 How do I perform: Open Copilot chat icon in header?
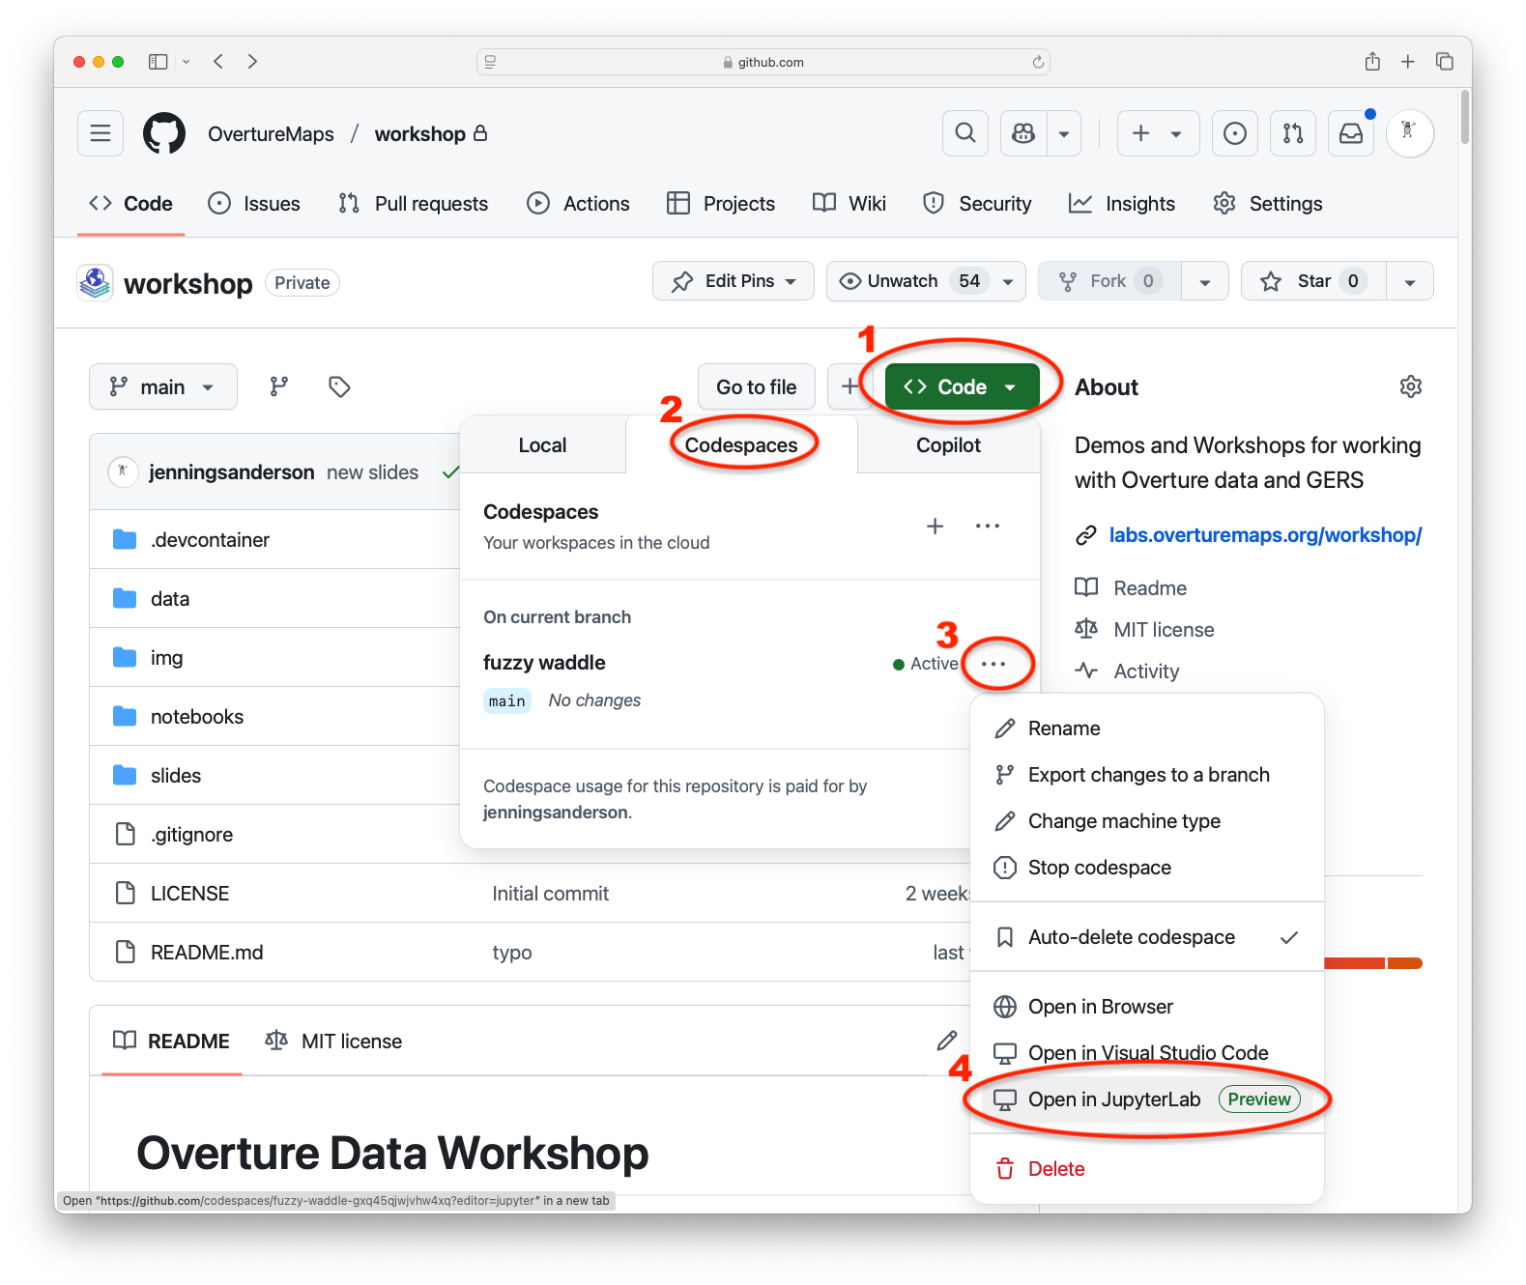1023,133
